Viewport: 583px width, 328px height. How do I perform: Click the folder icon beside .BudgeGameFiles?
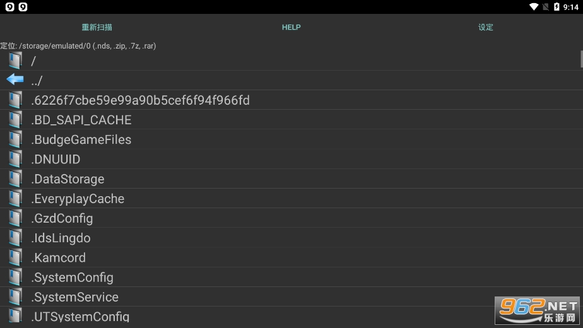(15, 139)
